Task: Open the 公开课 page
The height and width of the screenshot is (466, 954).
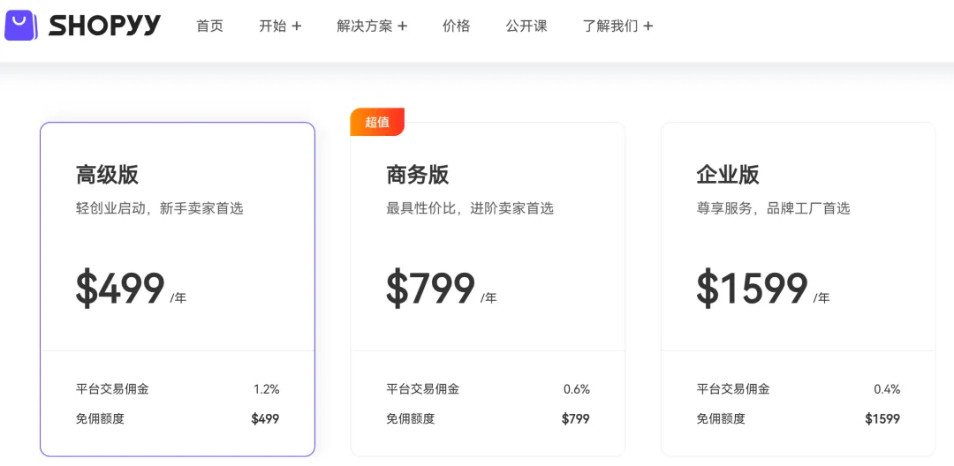Action: (x=526, y=26)
